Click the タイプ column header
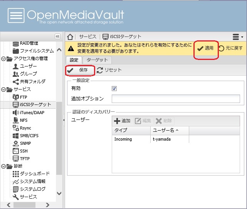Image resolution: width=247 pixels, height=209 pixels. click(131, 130)
